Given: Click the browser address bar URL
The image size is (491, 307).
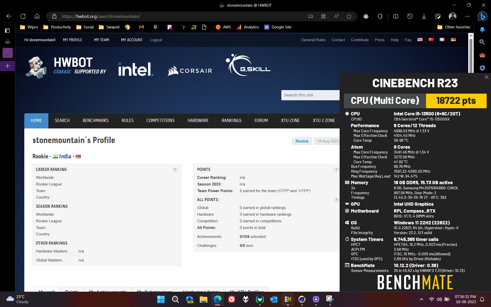Looking at the screenshot, I should [101, 16].
